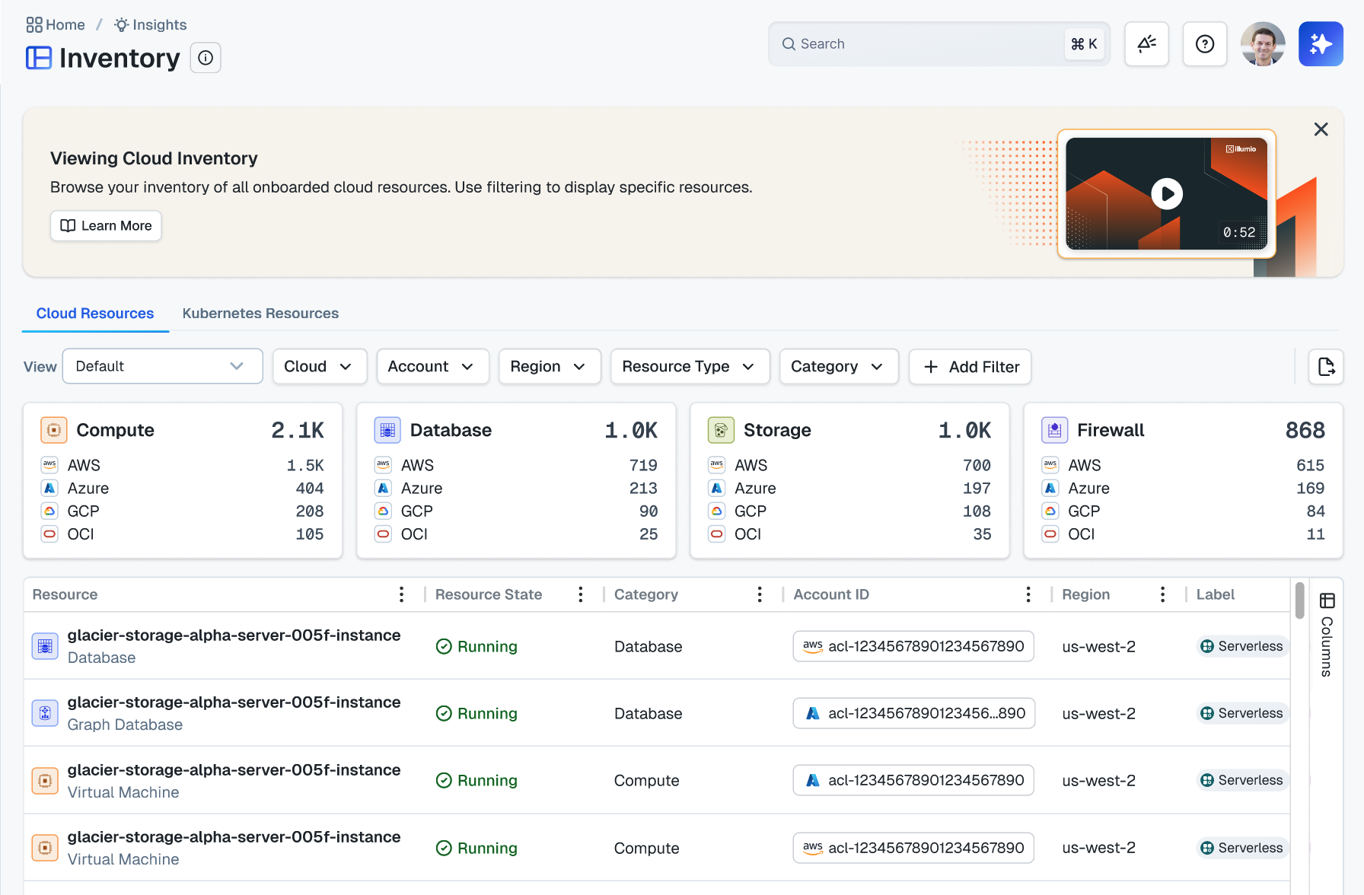
Task: Expand the Region filter dropdown
Action: click(550, 367)
